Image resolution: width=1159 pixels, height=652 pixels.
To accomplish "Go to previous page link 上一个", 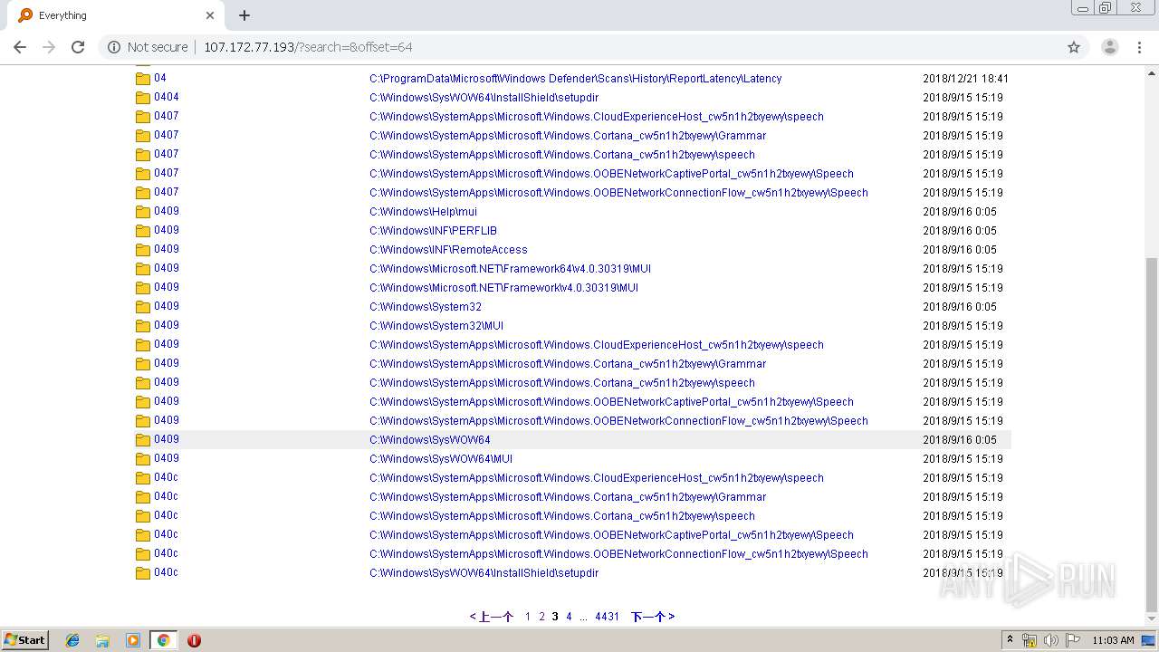I will click(491, 617).
